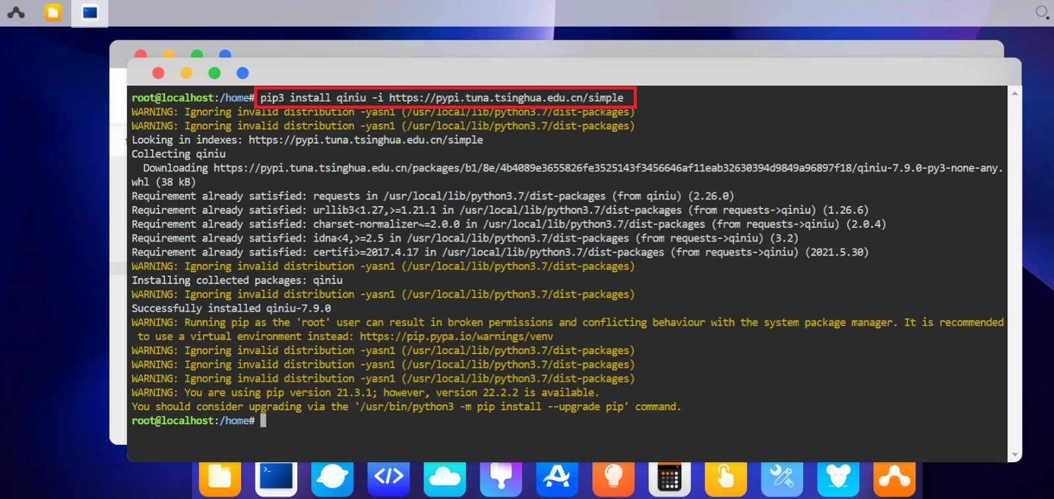The image size is (1054, 499).
Task: Click 'Successfully installed qiniu-7.9.0' line
Action: tap(231, 309)
